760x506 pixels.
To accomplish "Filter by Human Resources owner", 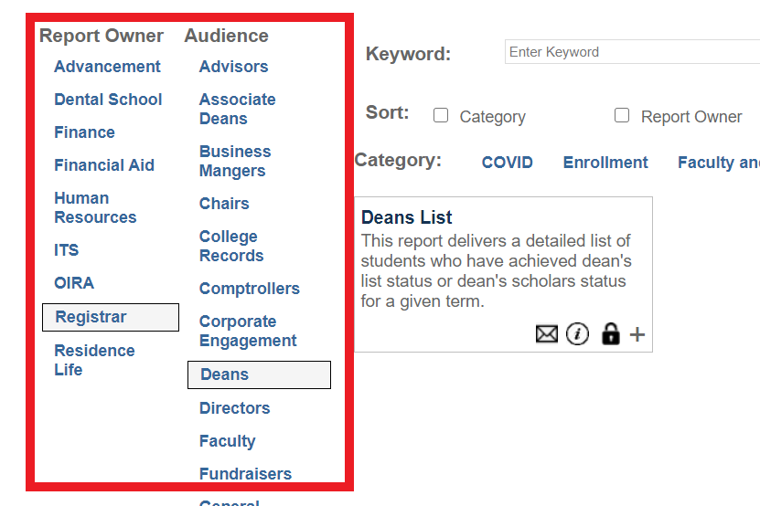I will coord(95,207).
